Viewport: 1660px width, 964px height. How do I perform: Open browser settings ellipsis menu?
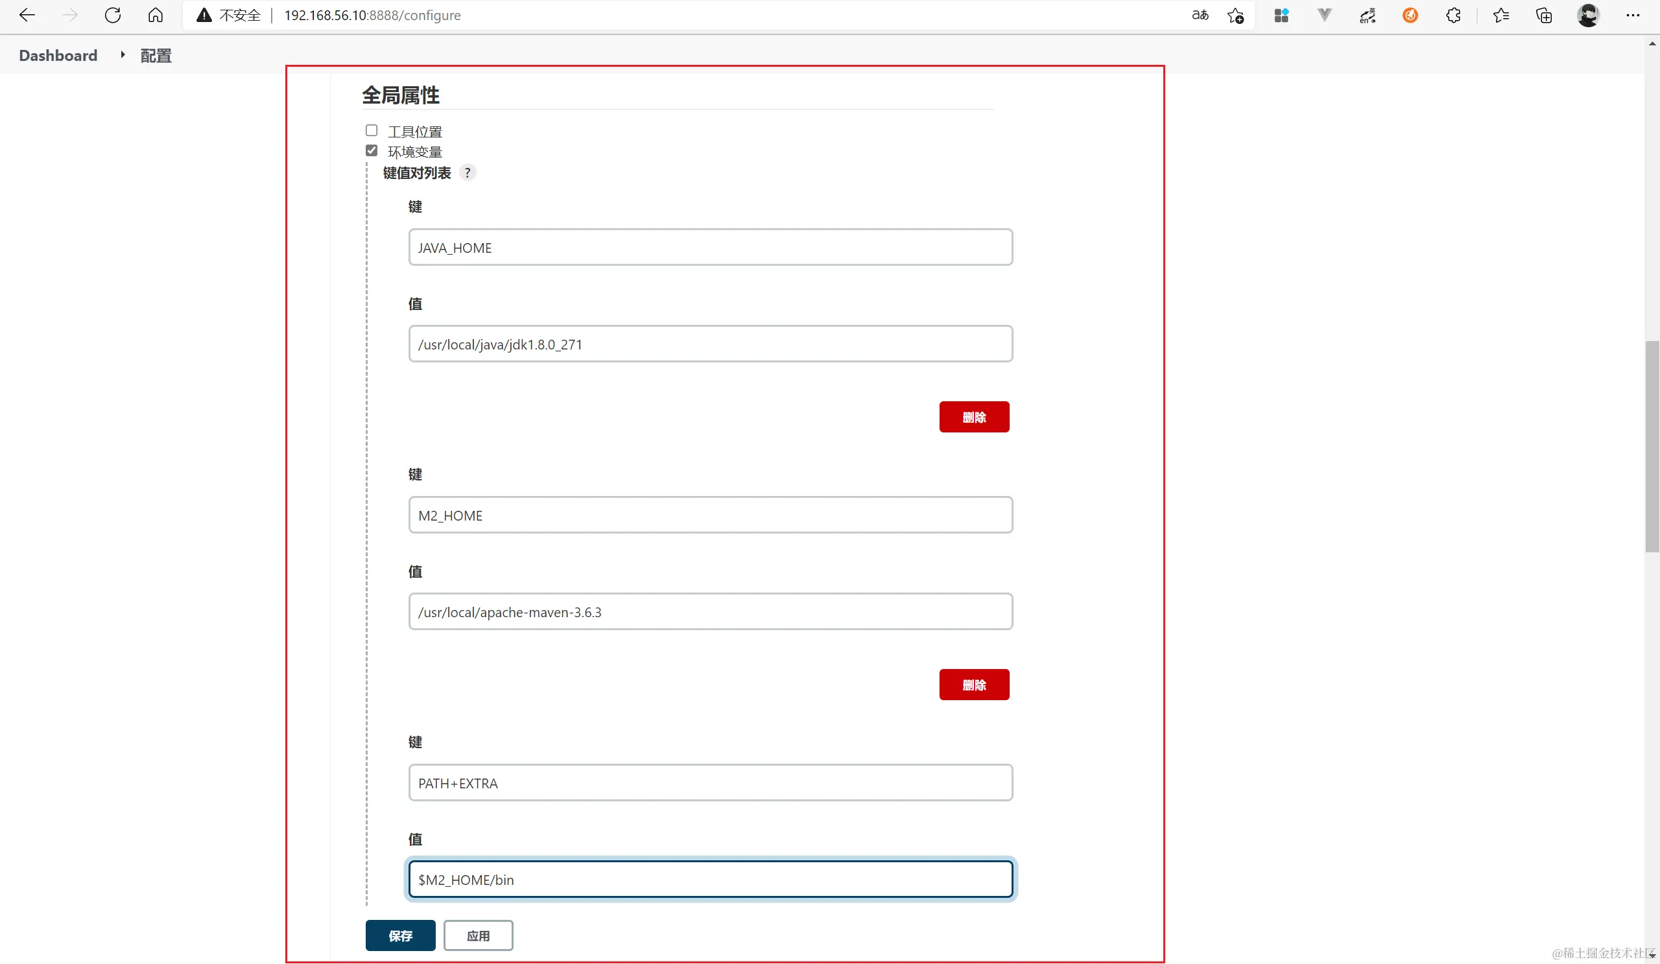click(1632, 15)
